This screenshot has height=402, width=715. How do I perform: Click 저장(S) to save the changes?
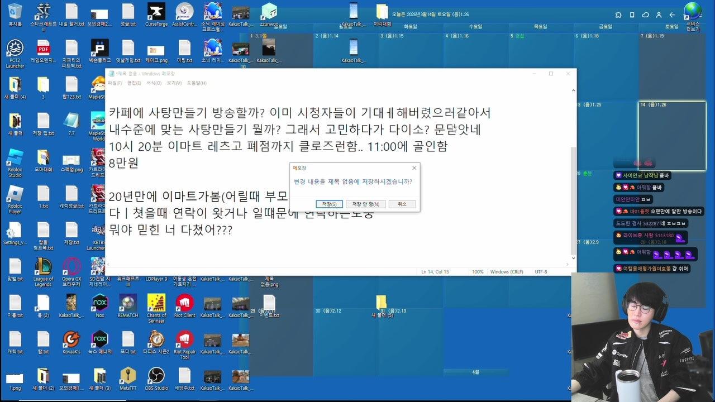point(329,203)
